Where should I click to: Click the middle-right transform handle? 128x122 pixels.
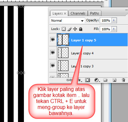coord(24,73)
